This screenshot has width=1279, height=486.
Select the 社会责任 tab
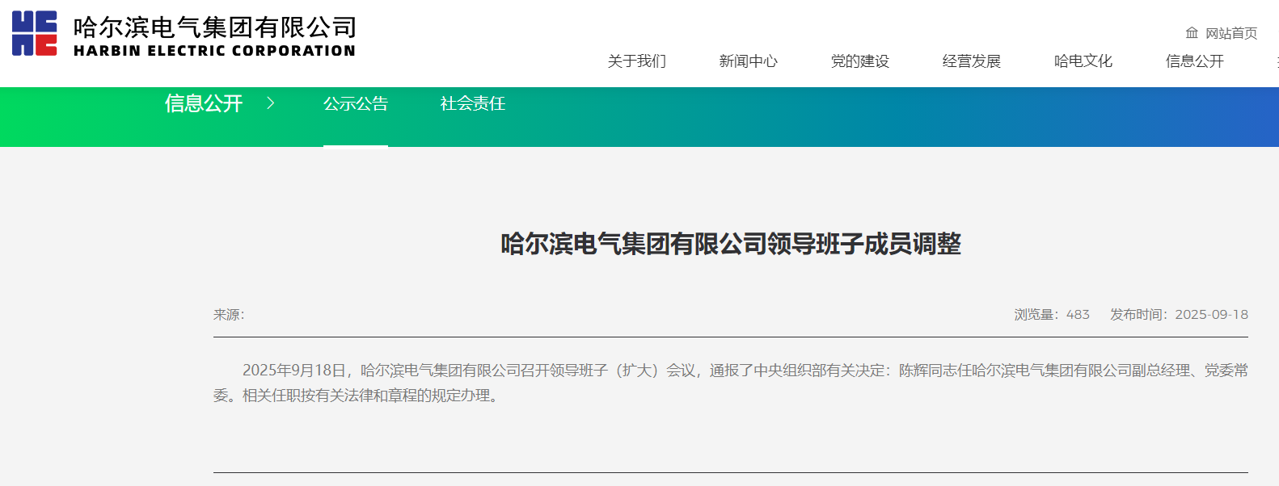tap(473, 103)
